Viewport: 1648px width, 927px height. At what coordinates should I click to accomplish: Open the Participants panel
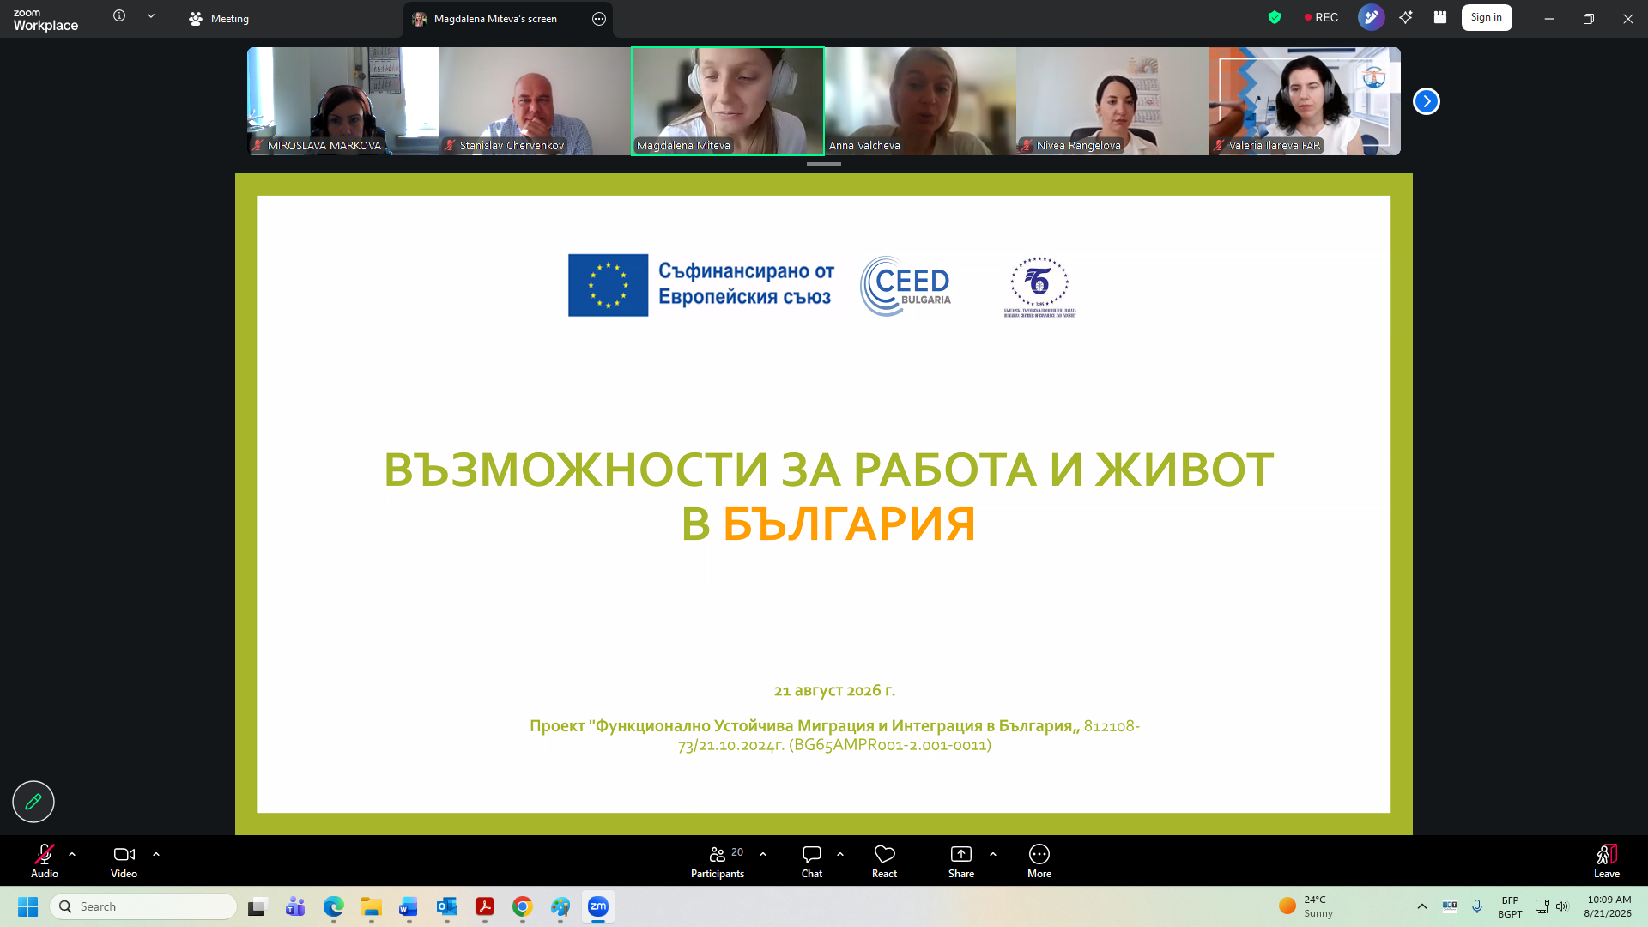coord(718,861)
